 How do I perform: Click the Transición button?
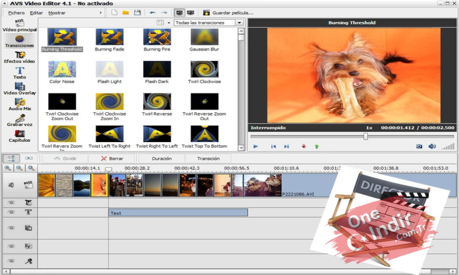click(208, 158)
